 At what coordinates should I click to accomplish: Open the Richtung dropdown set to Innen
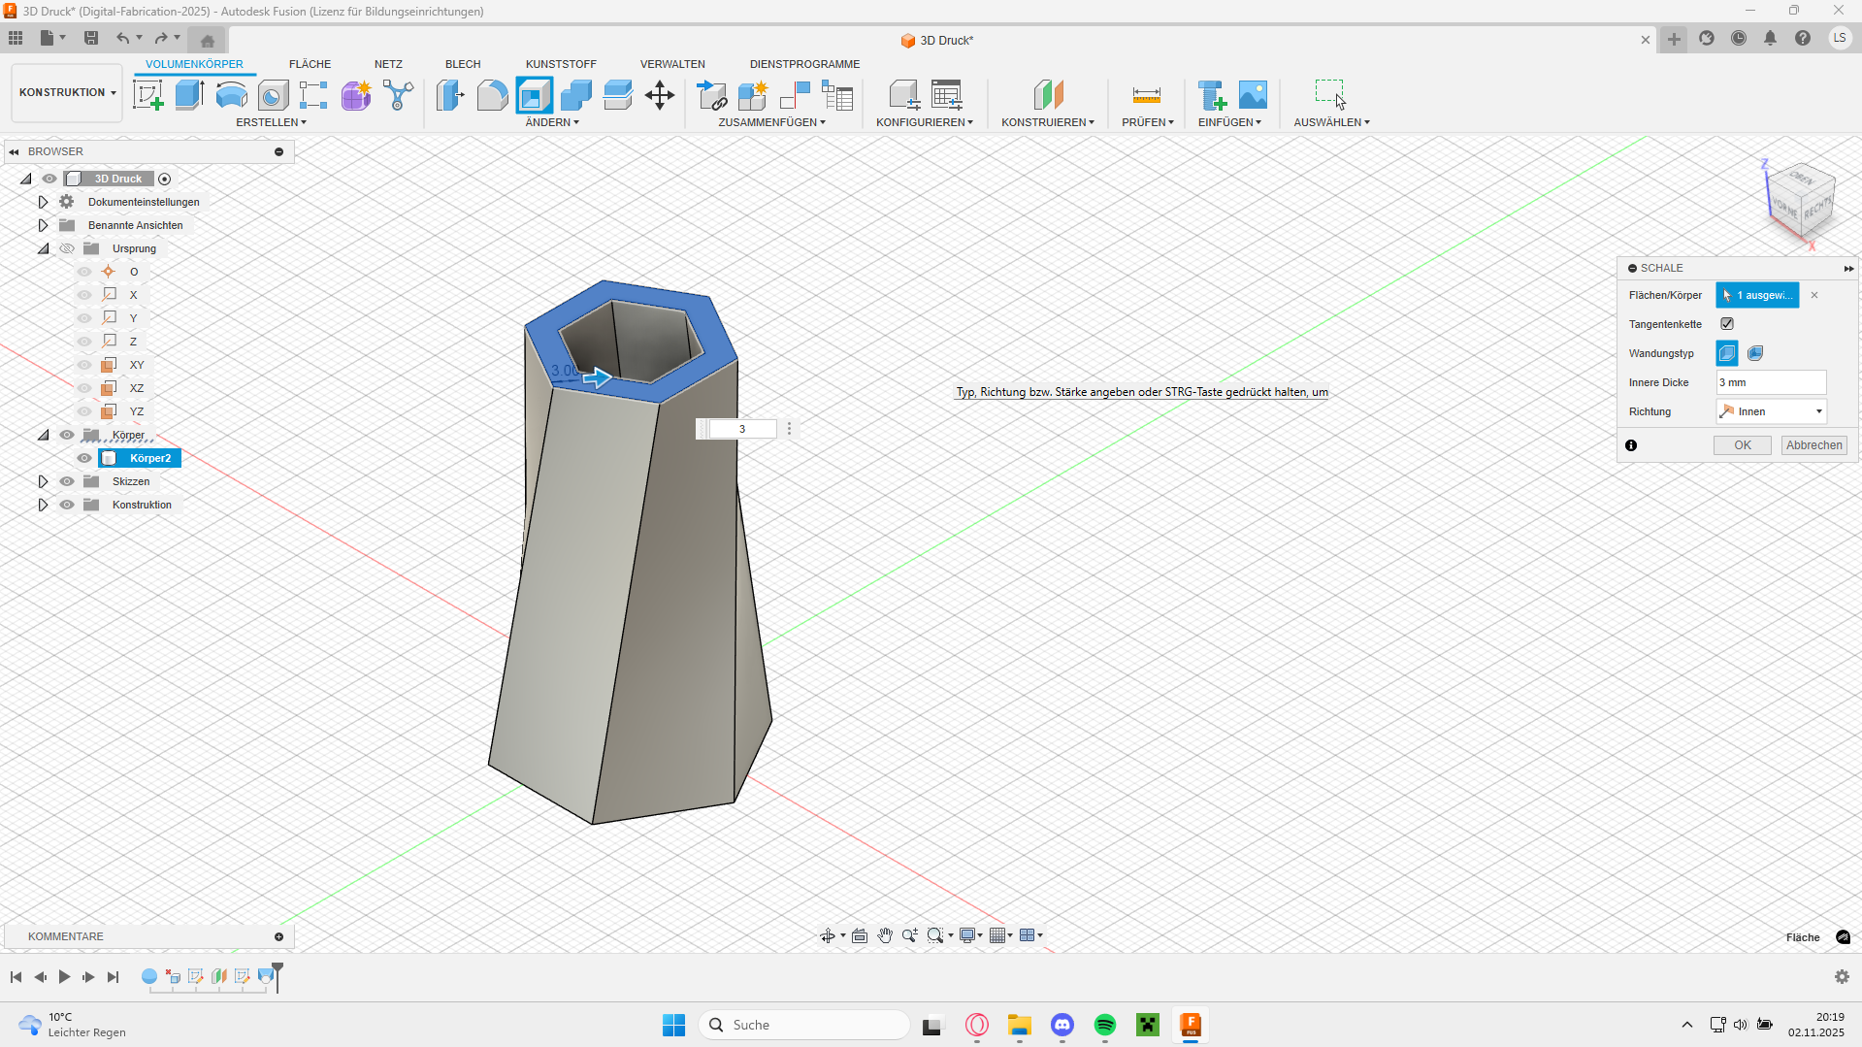pyautogui.click(x=1771, y=411)
